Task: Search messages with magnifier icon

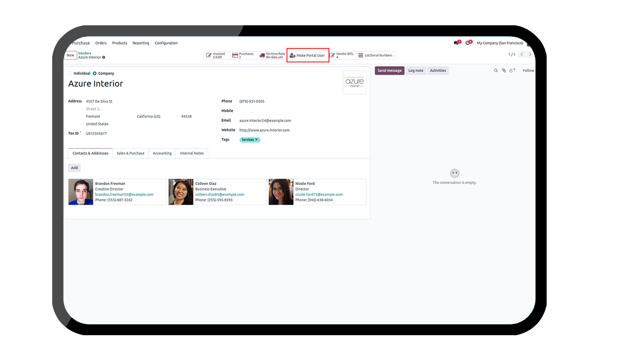Action: (x=496, y=71)
